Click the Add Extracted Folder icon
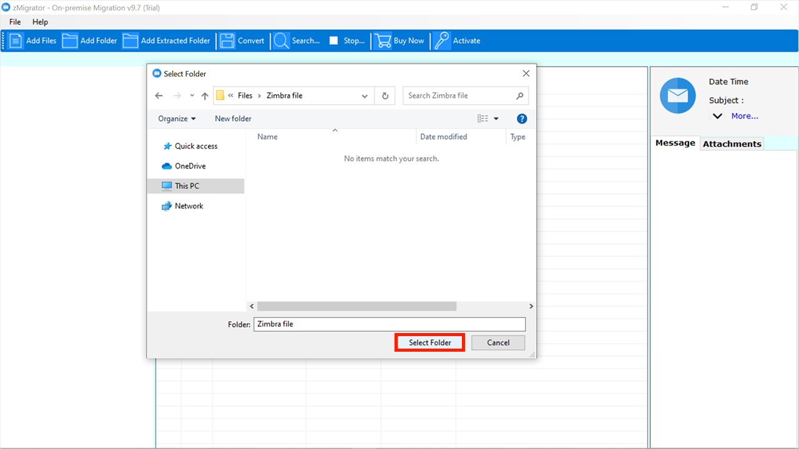This screenshot has width=799, height=449. coord(130,41)
